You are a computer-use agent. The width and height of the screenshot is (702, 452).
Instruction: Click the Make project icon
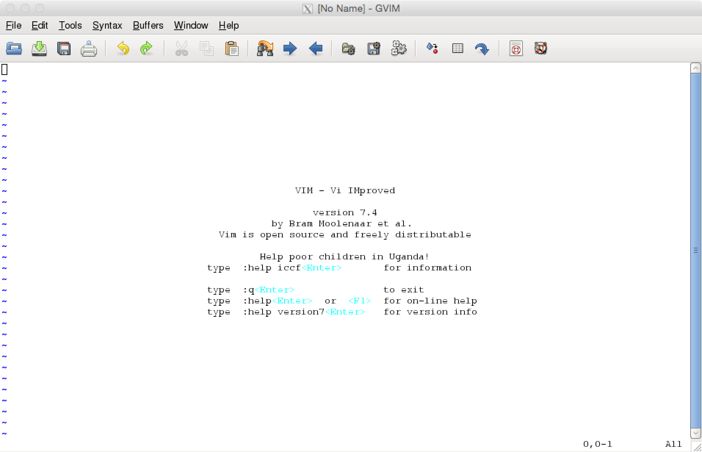pos(432,48)
